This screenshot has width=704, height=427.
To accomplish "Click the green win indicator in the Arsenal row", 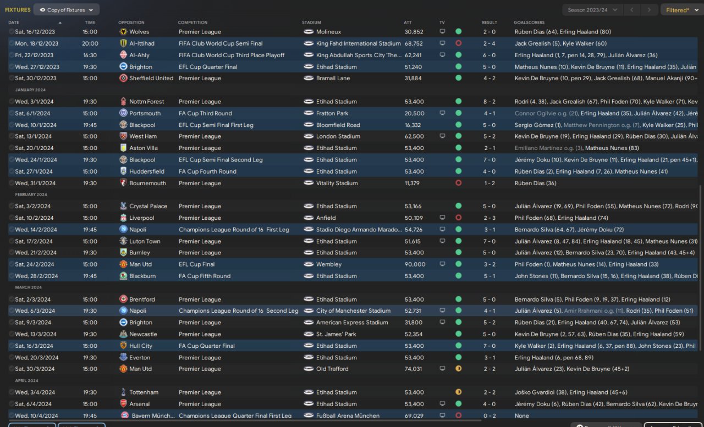I will [458, 404].
